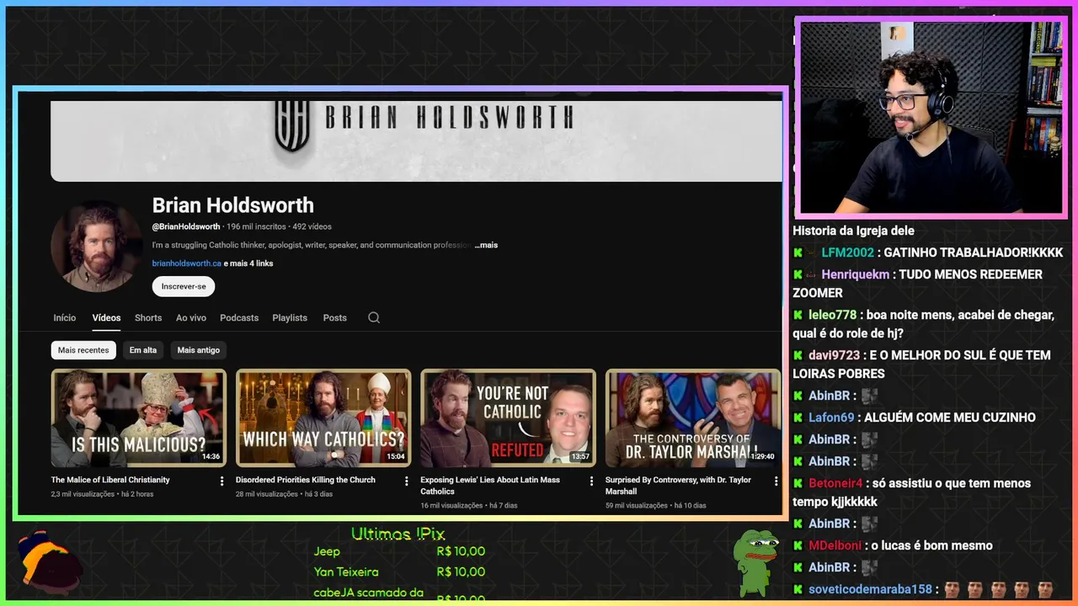
Task: Click the Yan Teixeira donation row
Action: [399, 571]
